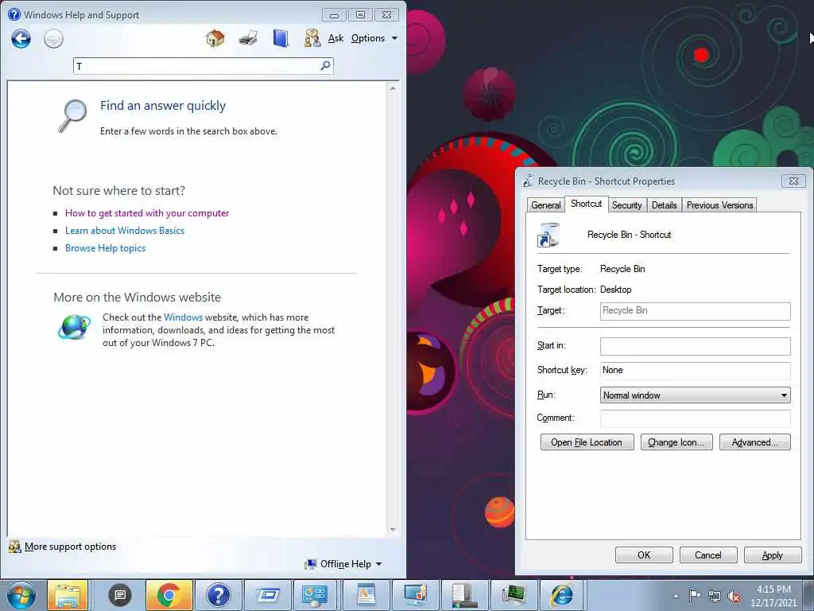This screenshot has height=611, width=814.
Task: Click muted volume tray icon
Action: click(734, 597)
